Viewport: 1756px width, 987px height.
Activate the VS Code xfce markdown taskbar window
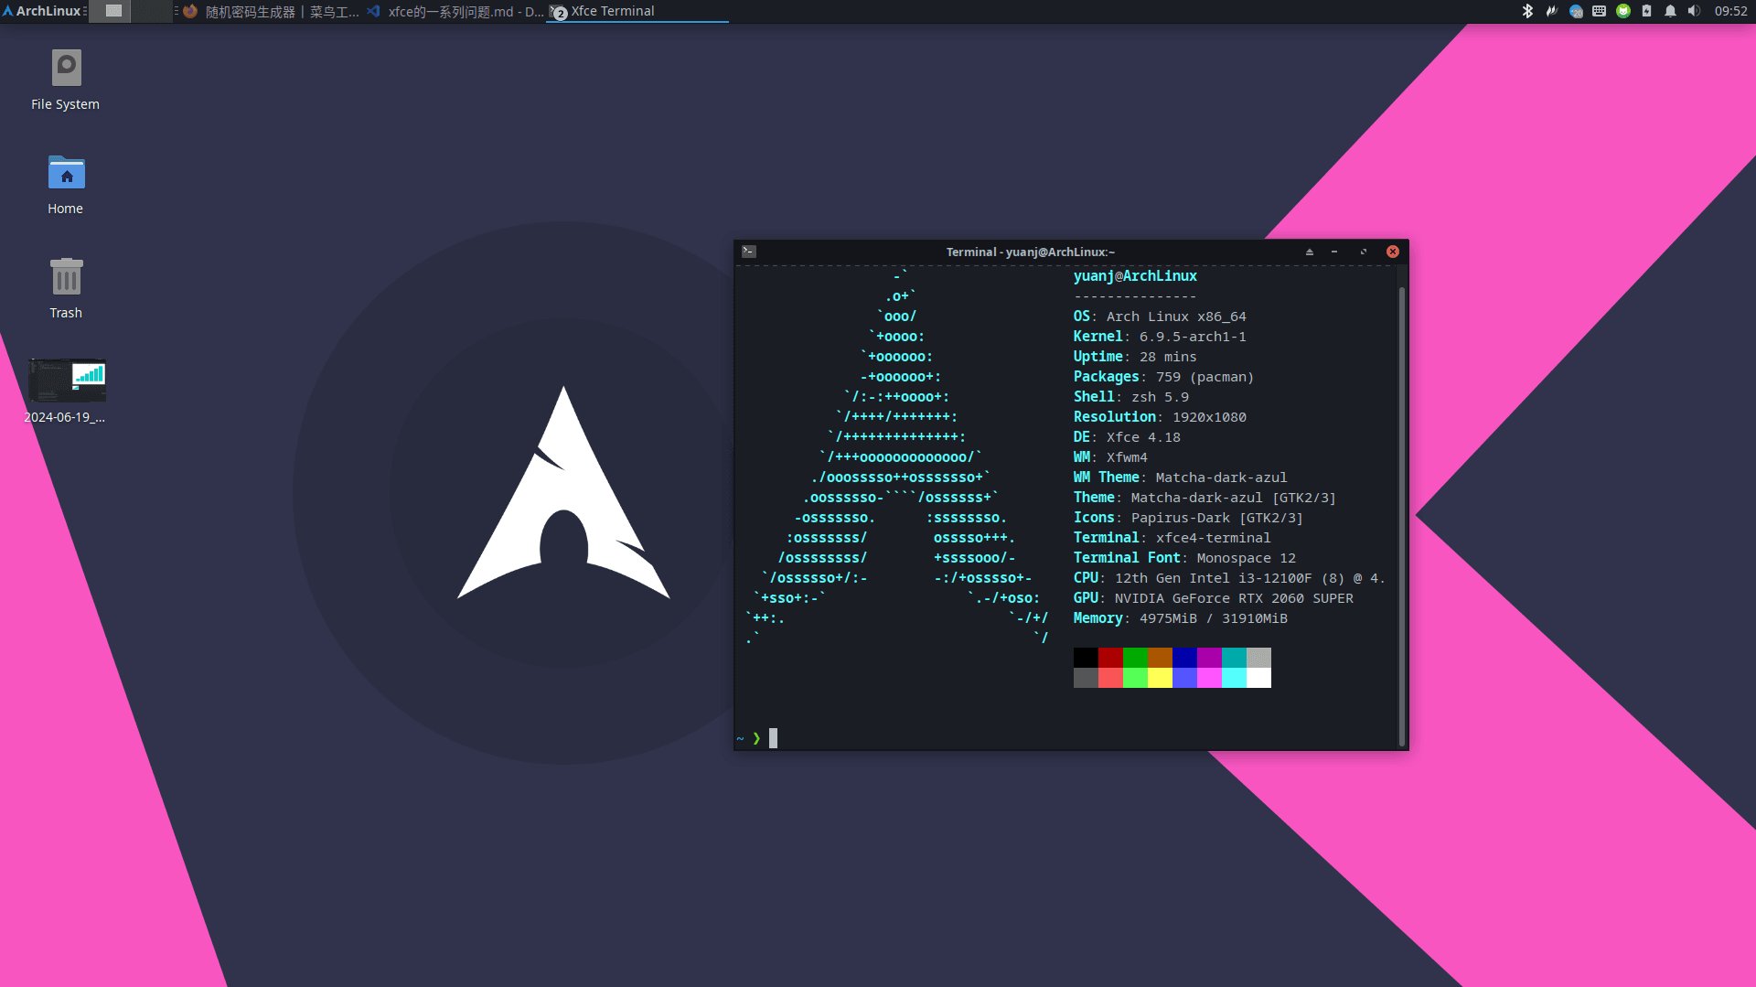455,11
